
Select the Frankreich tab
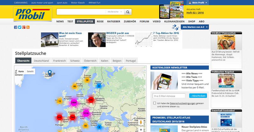pos(59,61)
